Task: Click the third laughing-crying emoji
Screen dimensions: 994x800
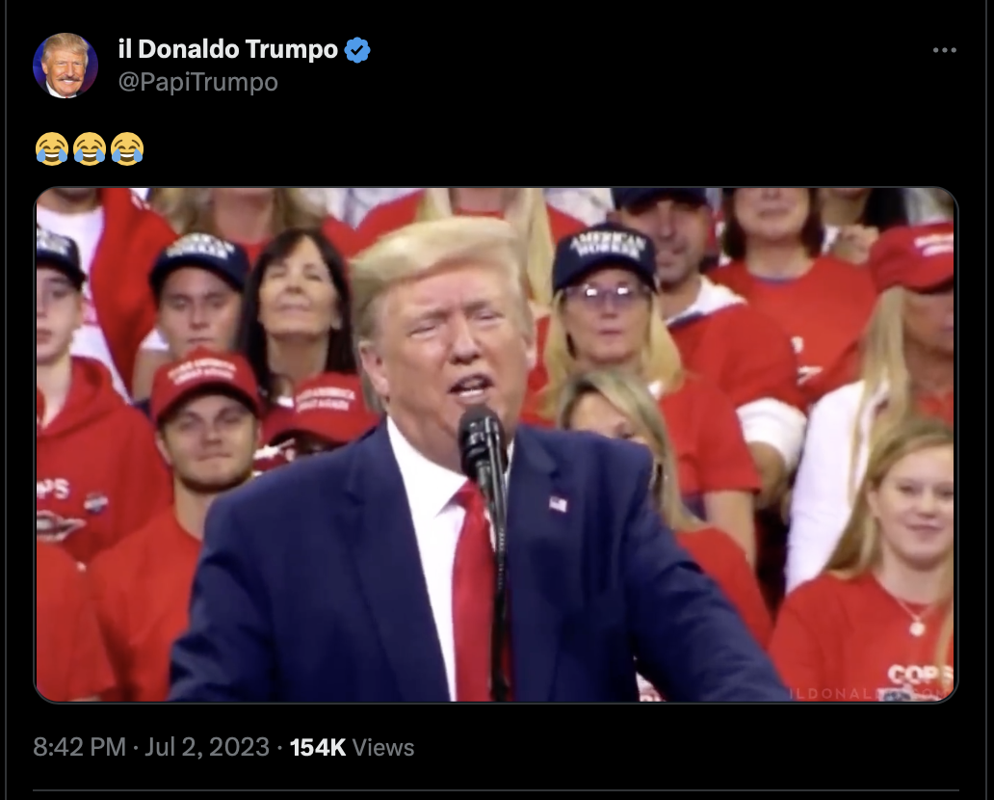Action: click(127, 149)
